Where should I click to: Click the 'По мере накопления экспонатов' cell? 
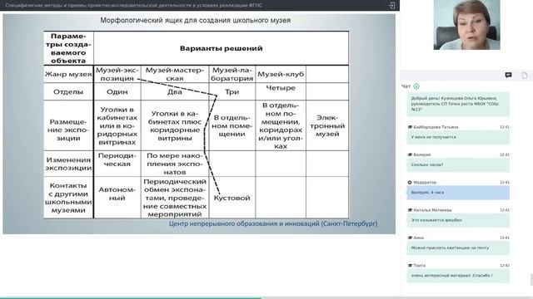click(x=175, y=164)
